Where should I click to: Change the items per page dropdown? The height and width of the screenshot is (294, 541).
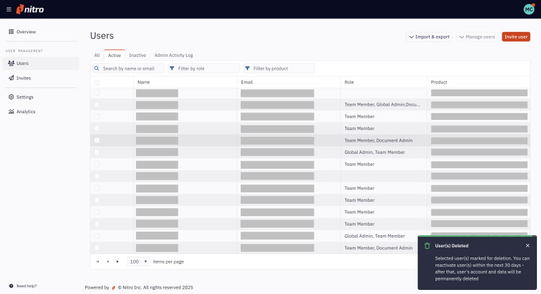pyautogui.click(x=139, y=261)
